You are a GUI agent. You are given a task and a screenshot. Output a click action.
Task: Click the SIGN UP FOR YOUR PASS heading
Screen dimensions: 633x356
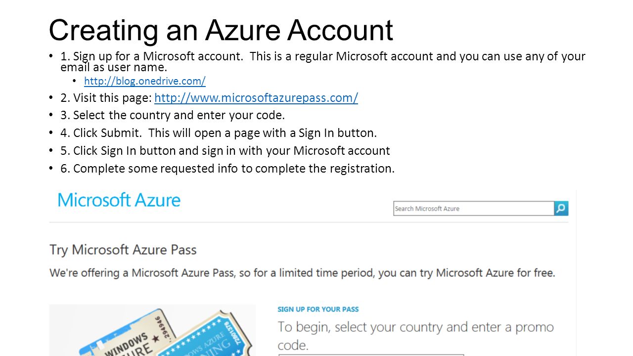click(318, 310)
